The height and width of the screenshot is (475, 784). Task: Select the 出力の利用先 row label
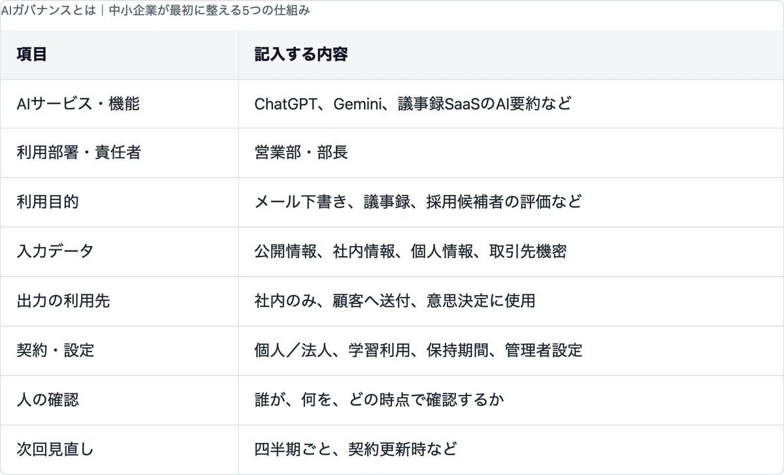click(63, 301)
